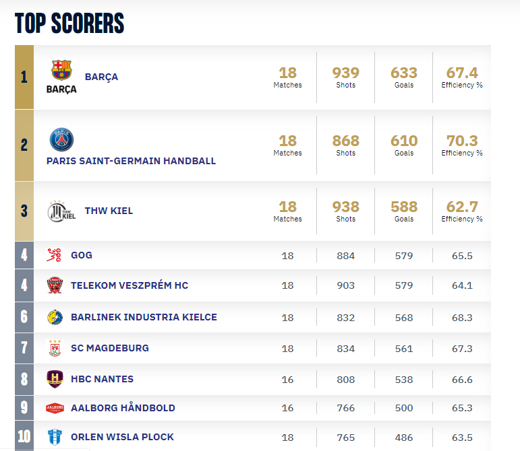
Task: Click the Aalborg Håndbold red logo
Action: pos(55,408)
